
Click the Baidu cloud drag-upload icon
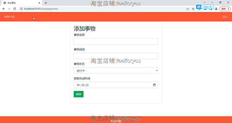point(199,7)
